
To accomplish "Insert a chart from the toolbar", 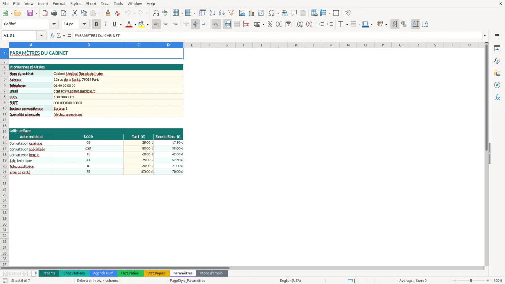I will pos(252,13).
